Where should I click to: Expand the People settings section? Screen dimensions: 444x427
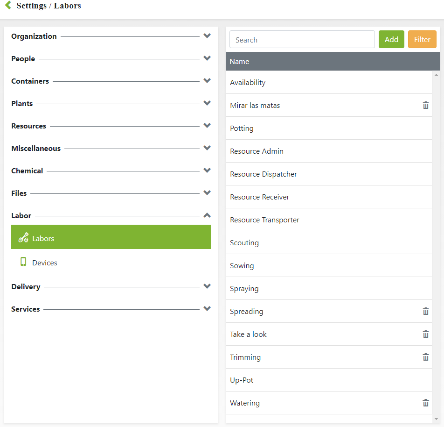coord(207,58)
